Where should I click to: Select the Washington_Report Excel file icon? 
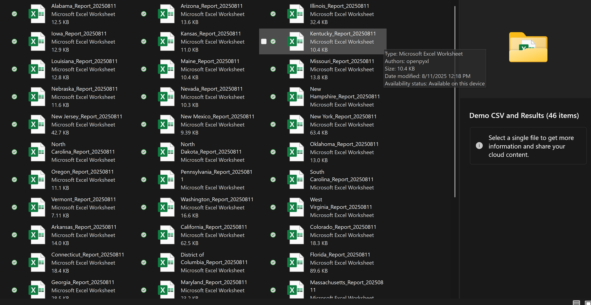(166, 207)
